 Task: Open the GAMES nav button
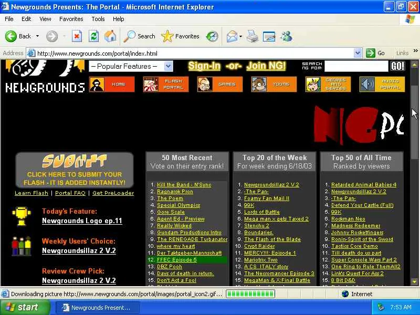[x=220, y=84]
